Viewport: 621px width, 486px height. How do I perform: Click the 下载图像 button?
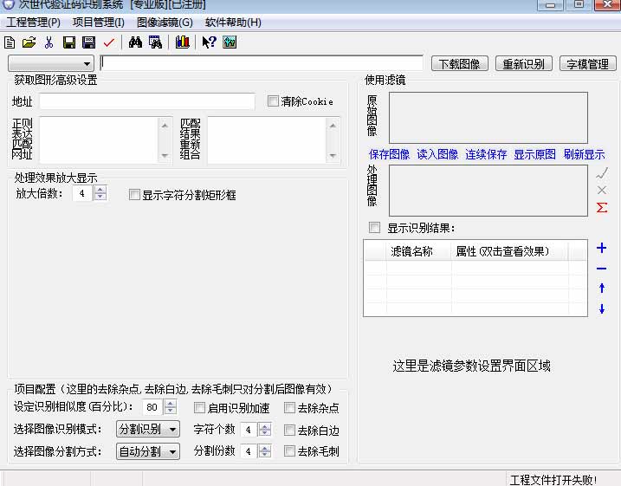459,64
